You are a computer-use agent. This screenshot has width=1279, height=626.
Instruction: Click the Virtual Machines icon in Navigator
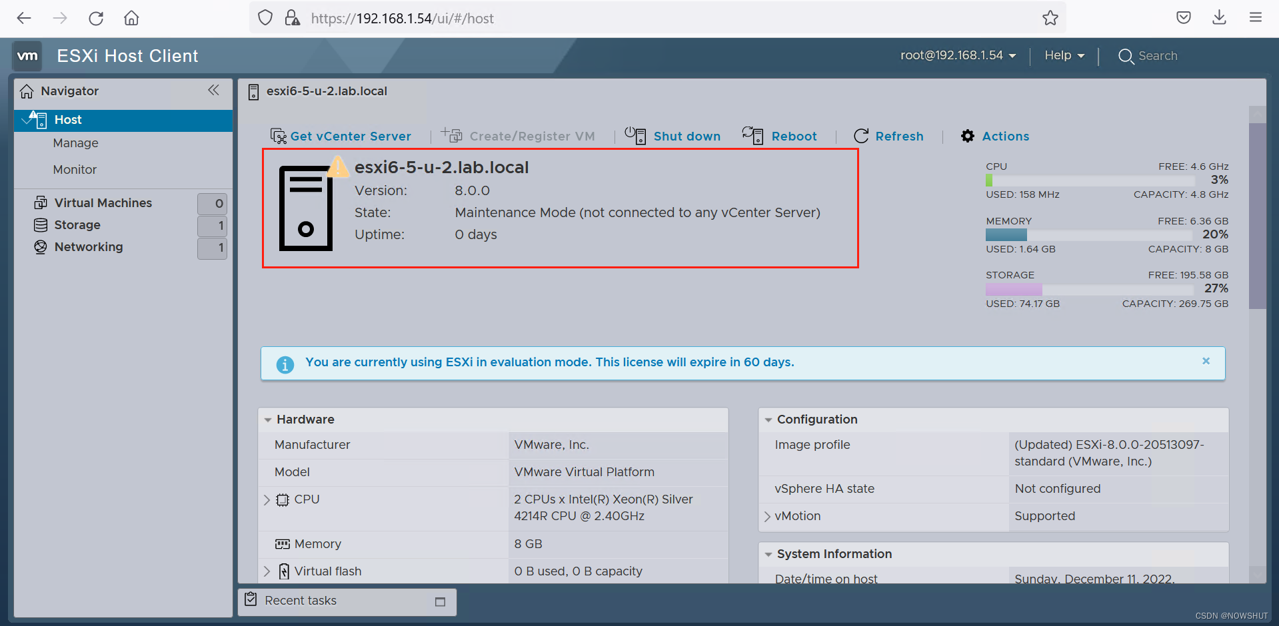(x=41, y=202)
